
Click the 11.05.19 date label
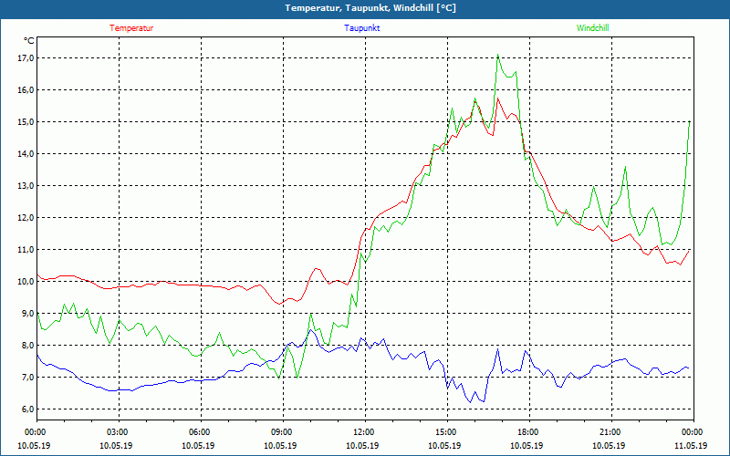coord(691,446)
